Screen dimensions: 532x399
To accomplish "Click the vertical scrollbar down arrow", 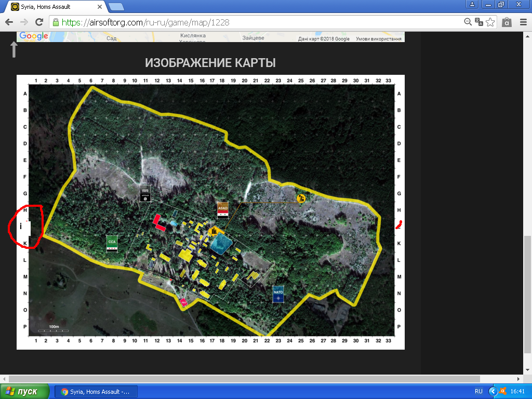I will (528, 370).
